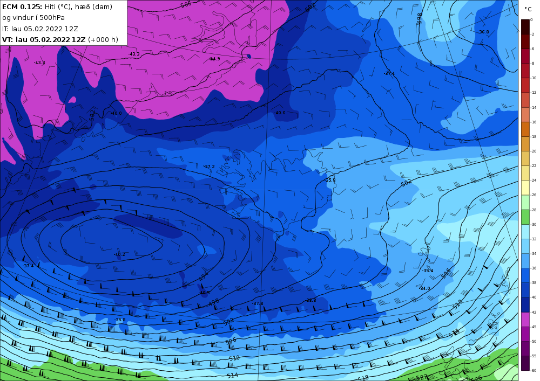This screenshot has height=381, width=540.
Task: Click the -37.2 temperature label
Action: click(209, 167)
